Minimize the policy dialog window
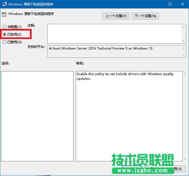 tap(157, 4)
